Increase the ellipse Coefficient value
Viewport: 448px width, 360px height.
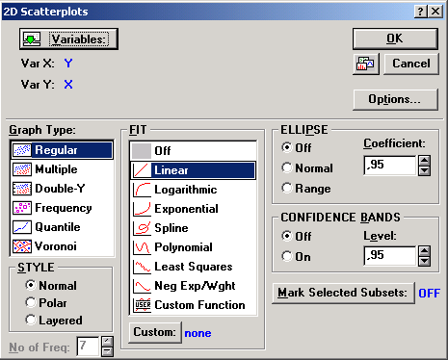tap(425, 161)
